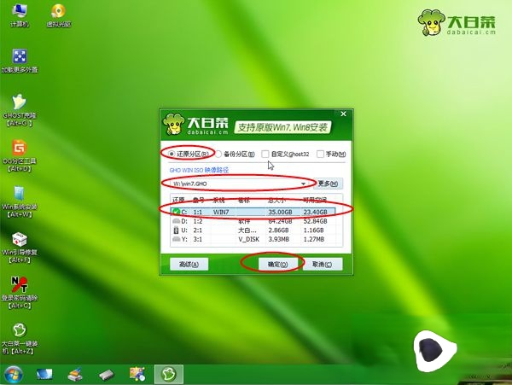
Task: Click the green check icon on C: row
Action: (x=177, y=213)
